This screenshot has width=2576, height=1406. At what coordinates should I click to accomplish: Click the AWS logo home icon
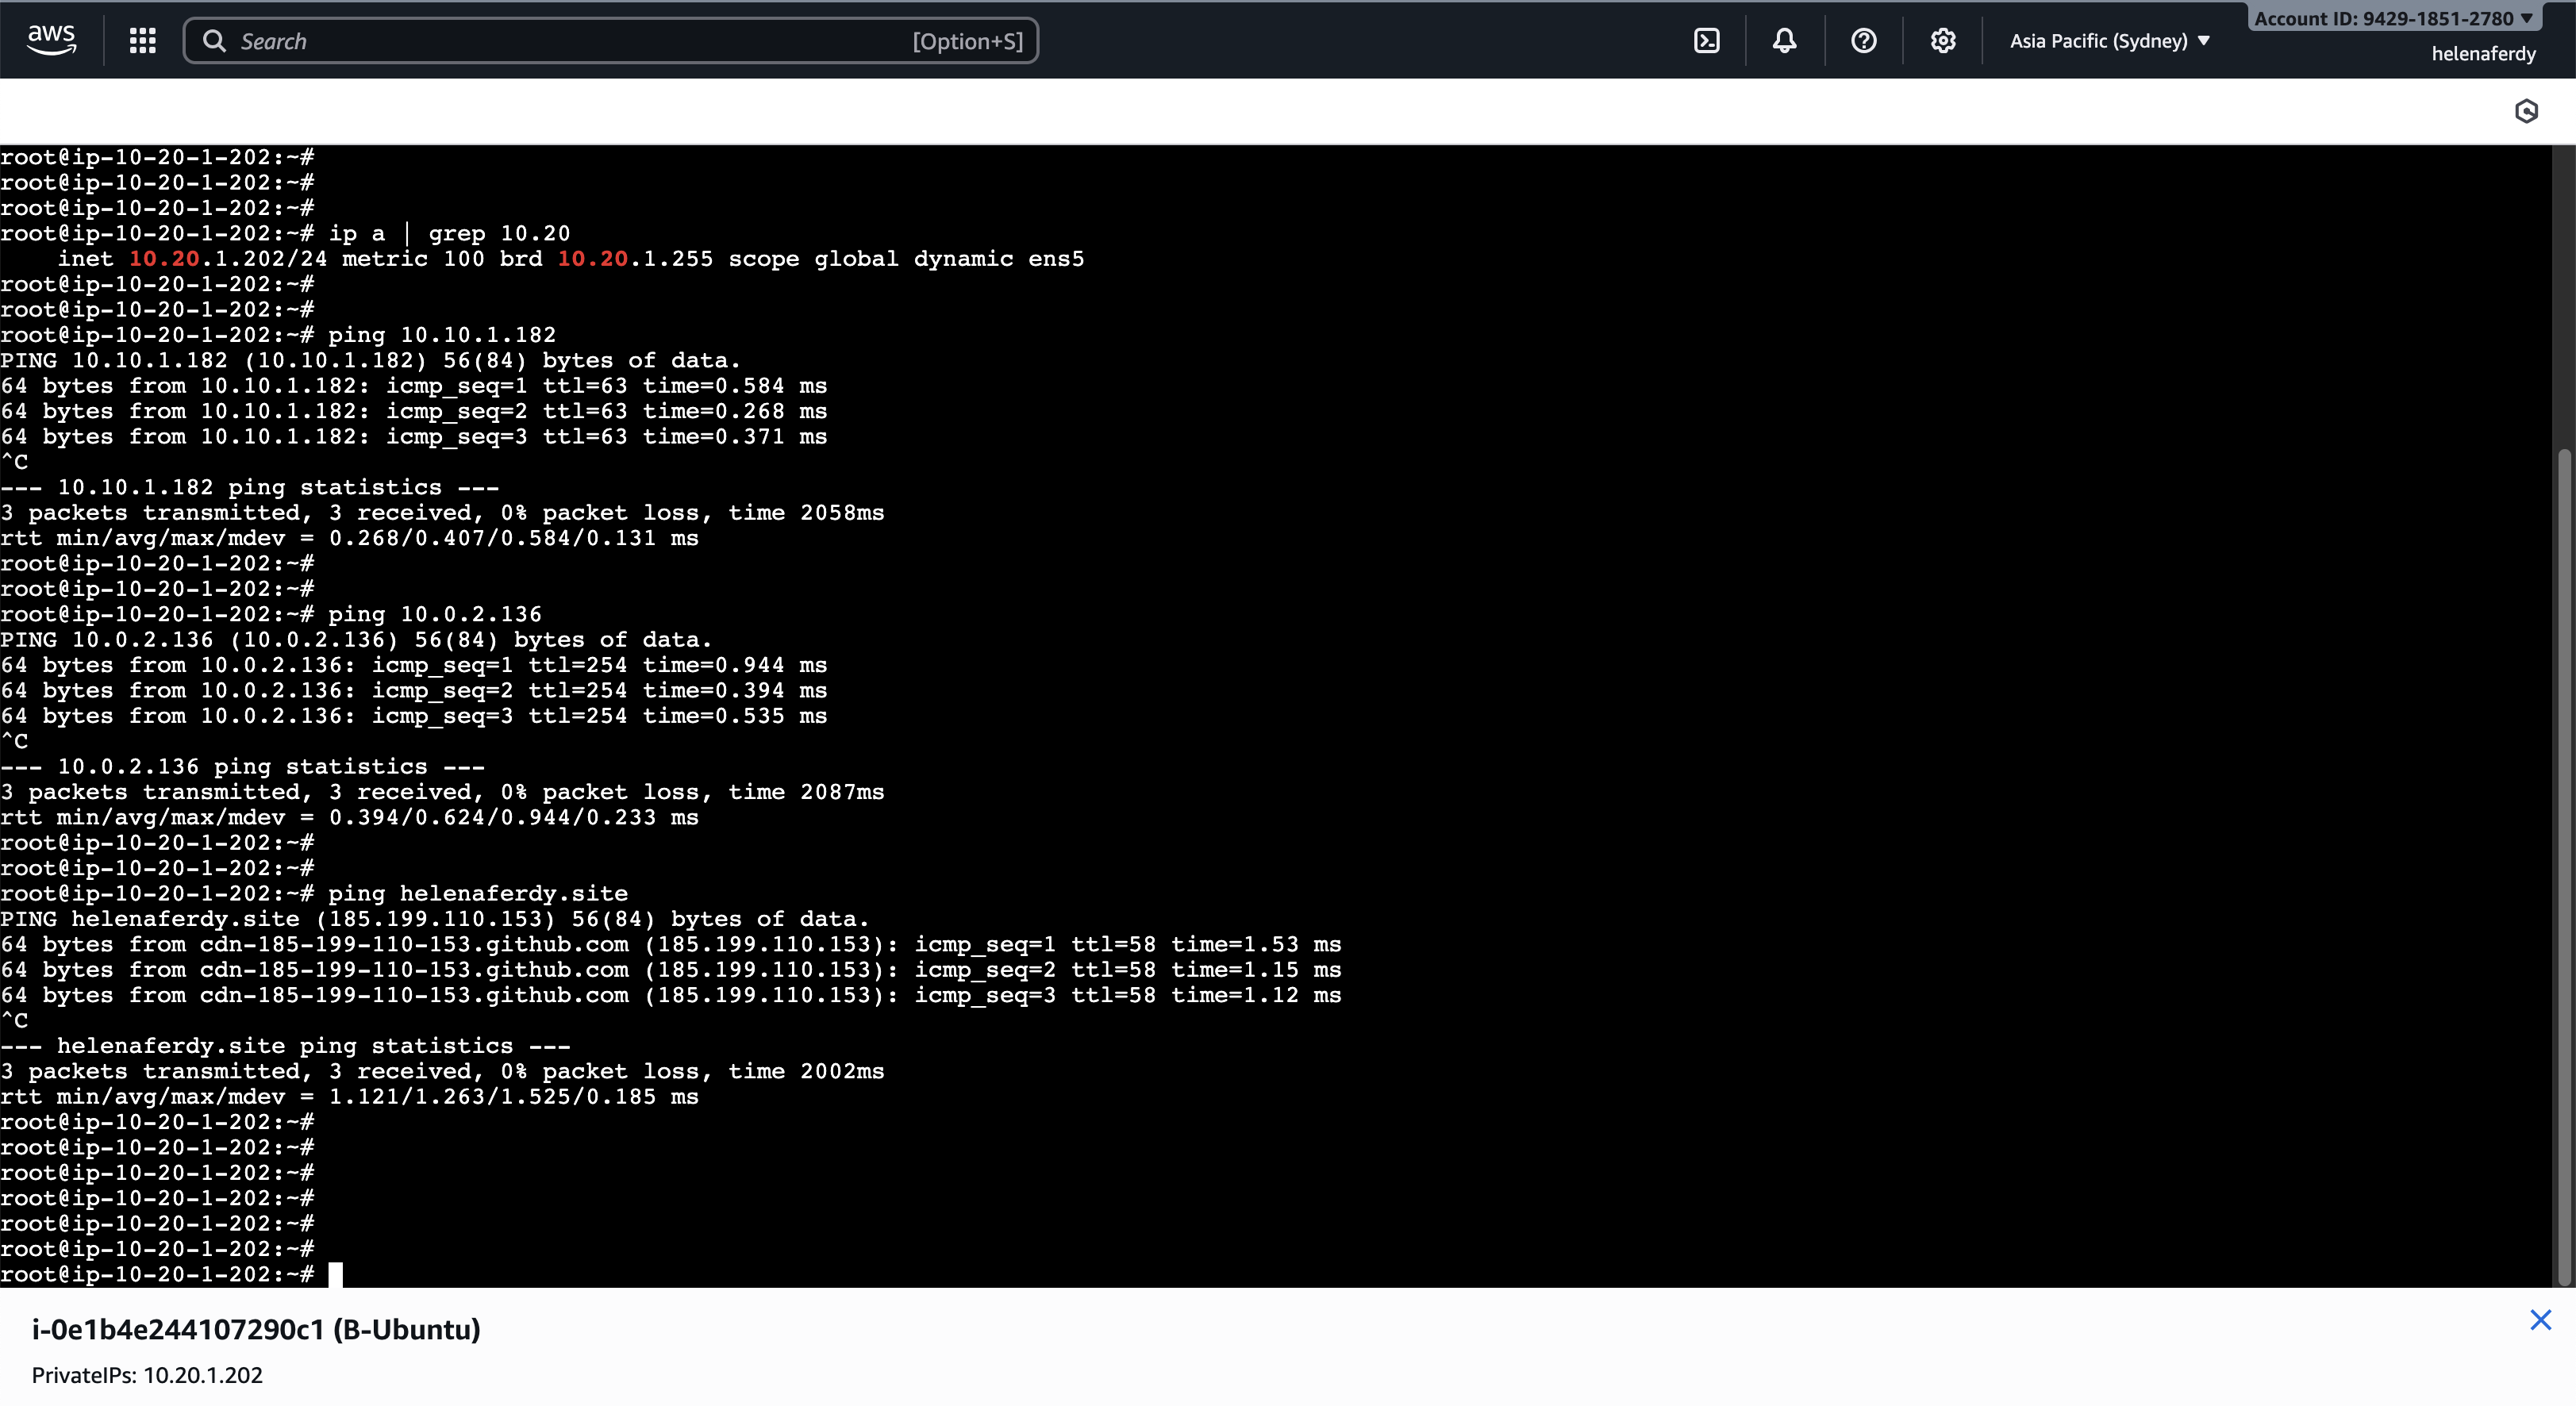pos(51,40)
